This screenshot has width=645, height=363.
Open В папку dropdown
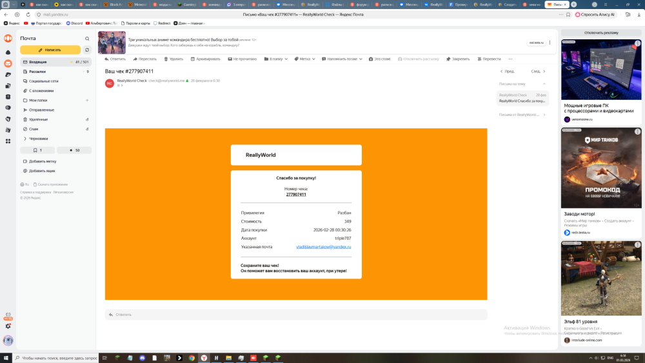pyautogui.click(x=276, y=59)
